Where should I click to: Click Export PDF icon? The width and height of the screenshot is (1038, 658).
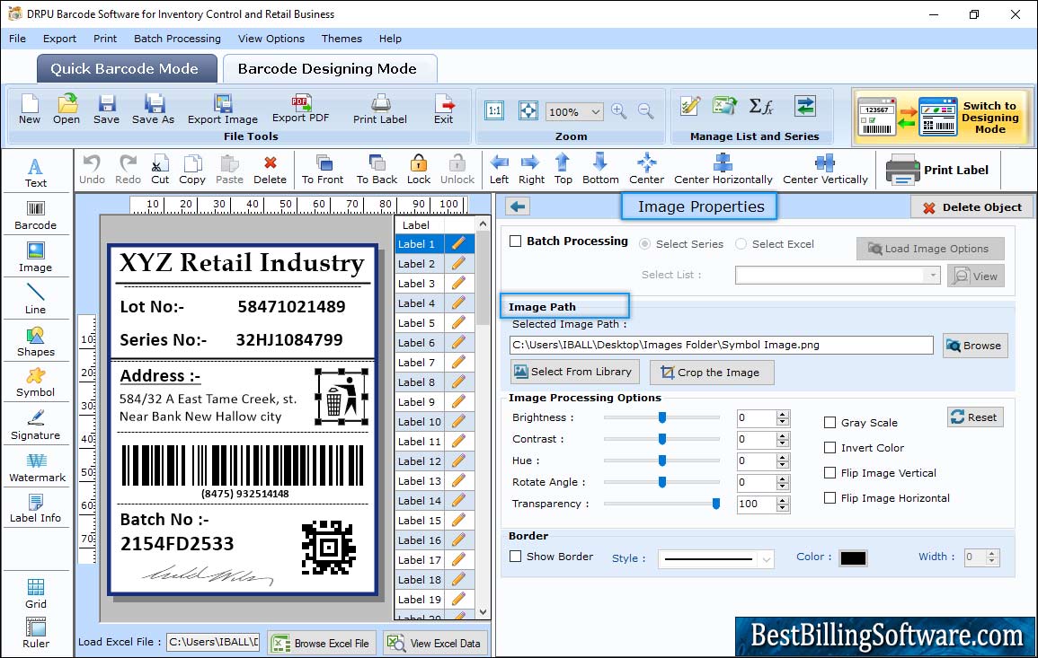(x=300, y=110)
